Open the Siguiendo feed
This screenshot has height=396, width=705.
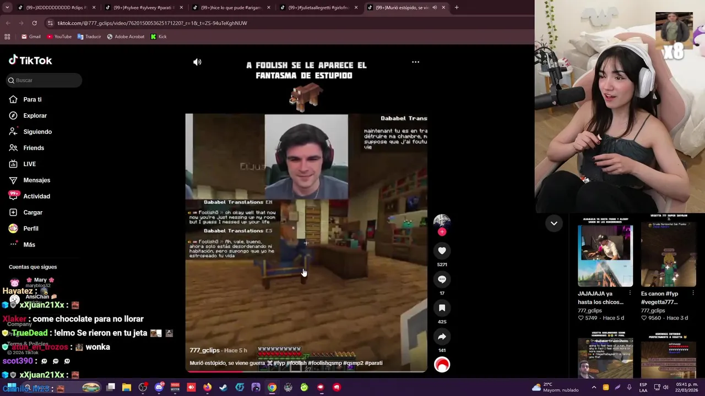(x=37, y=131)
